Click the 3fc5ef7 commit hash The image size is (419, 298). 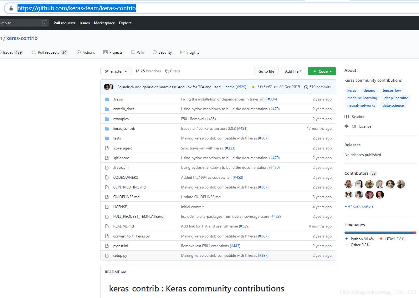pos(265,87)
